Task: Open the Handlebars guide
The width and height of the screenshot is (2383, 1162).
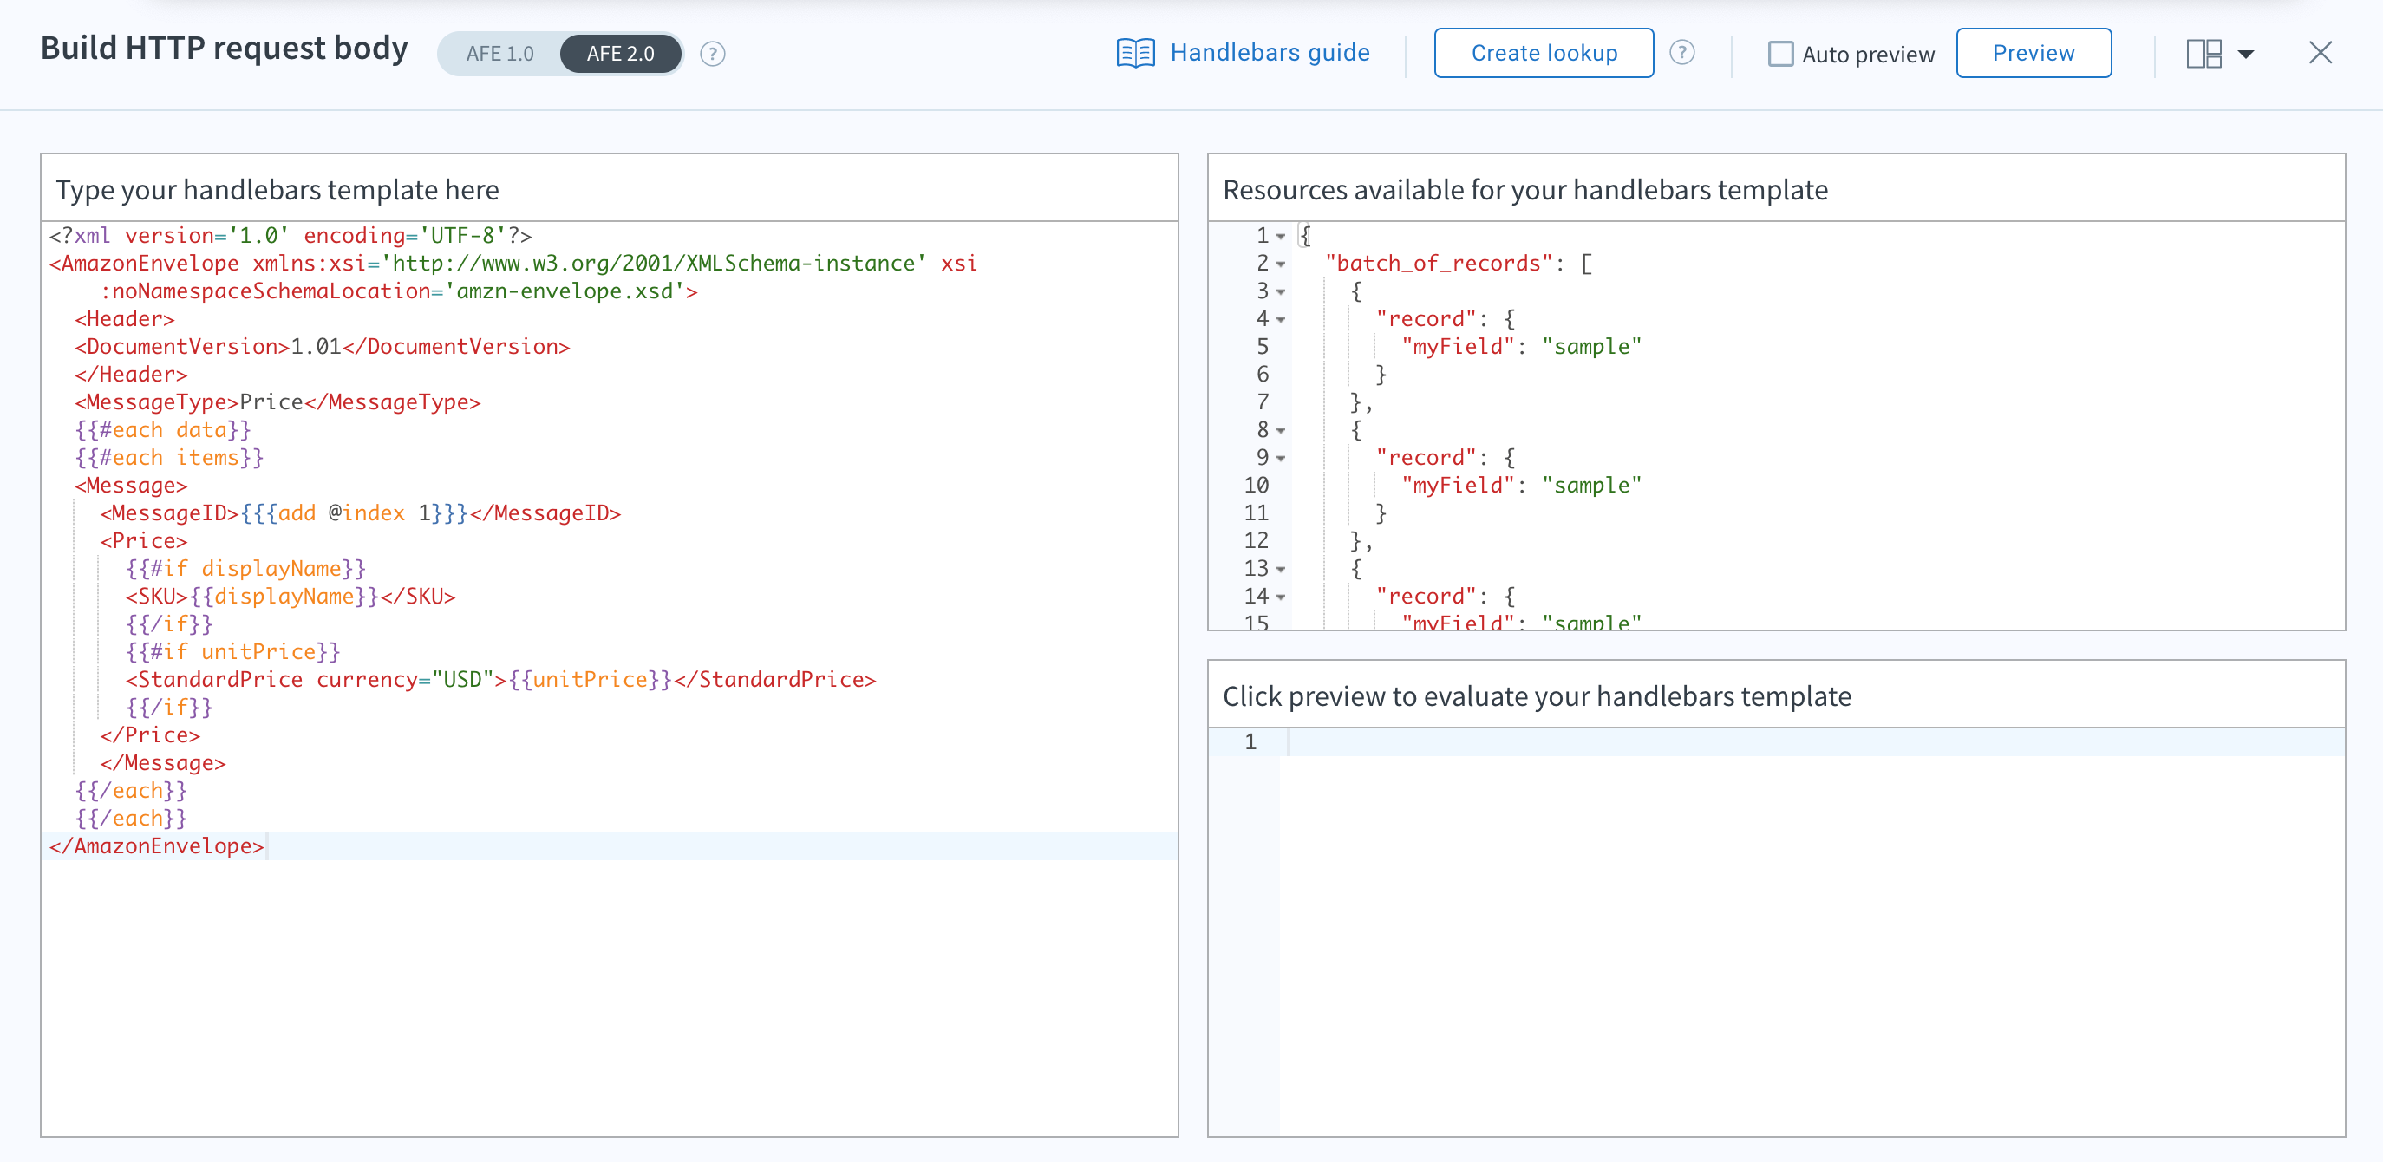Action: [x=1270, y=53]
